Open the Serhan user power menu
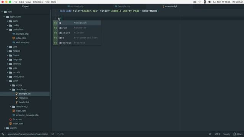 [x=238, y=2]
